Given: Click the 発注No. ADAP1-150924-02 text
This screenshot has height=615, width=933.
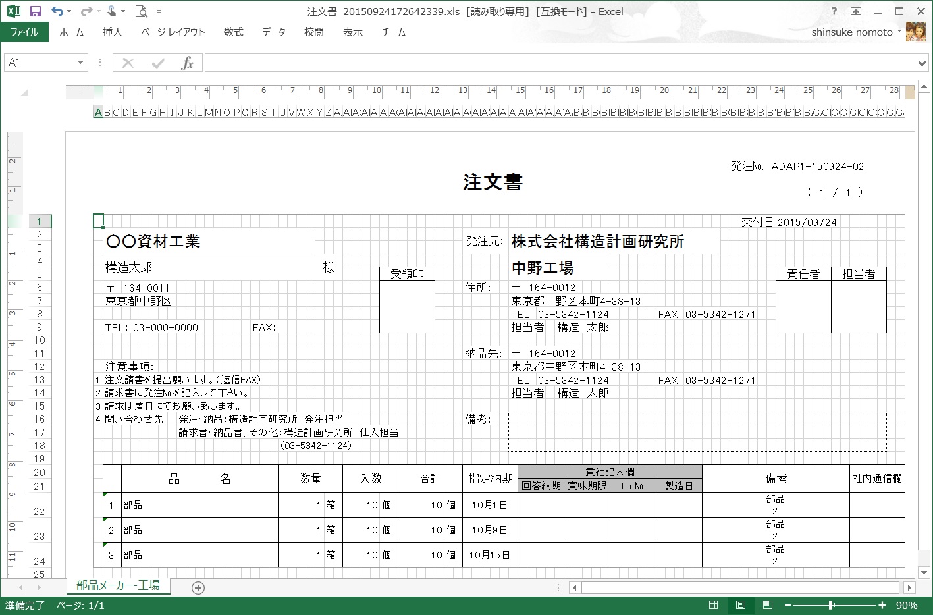Looking at the screenshot, I should coord(797,166).
